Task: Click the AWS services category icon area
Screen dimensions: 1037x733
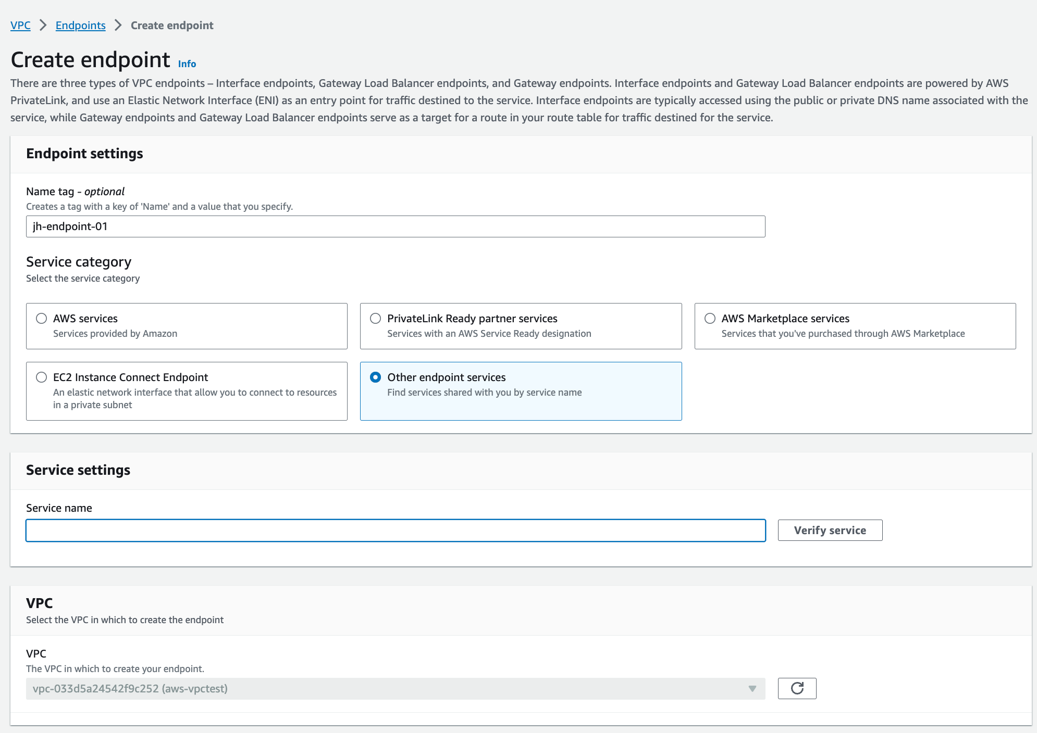Action: (x=41, y=318)
